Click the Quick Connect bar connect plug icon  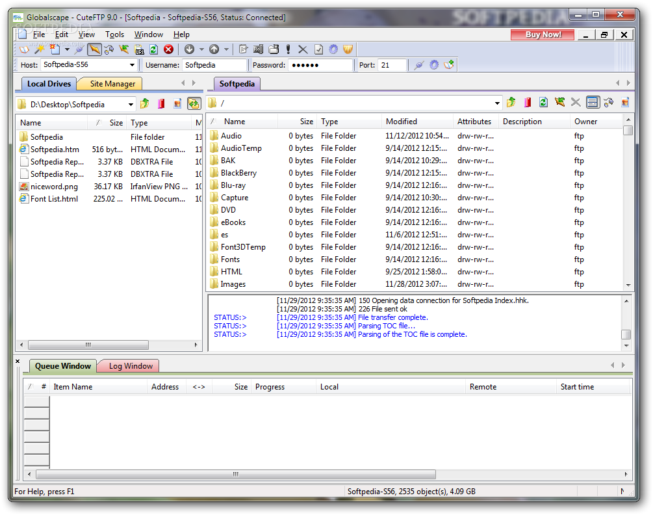[419, 65]
